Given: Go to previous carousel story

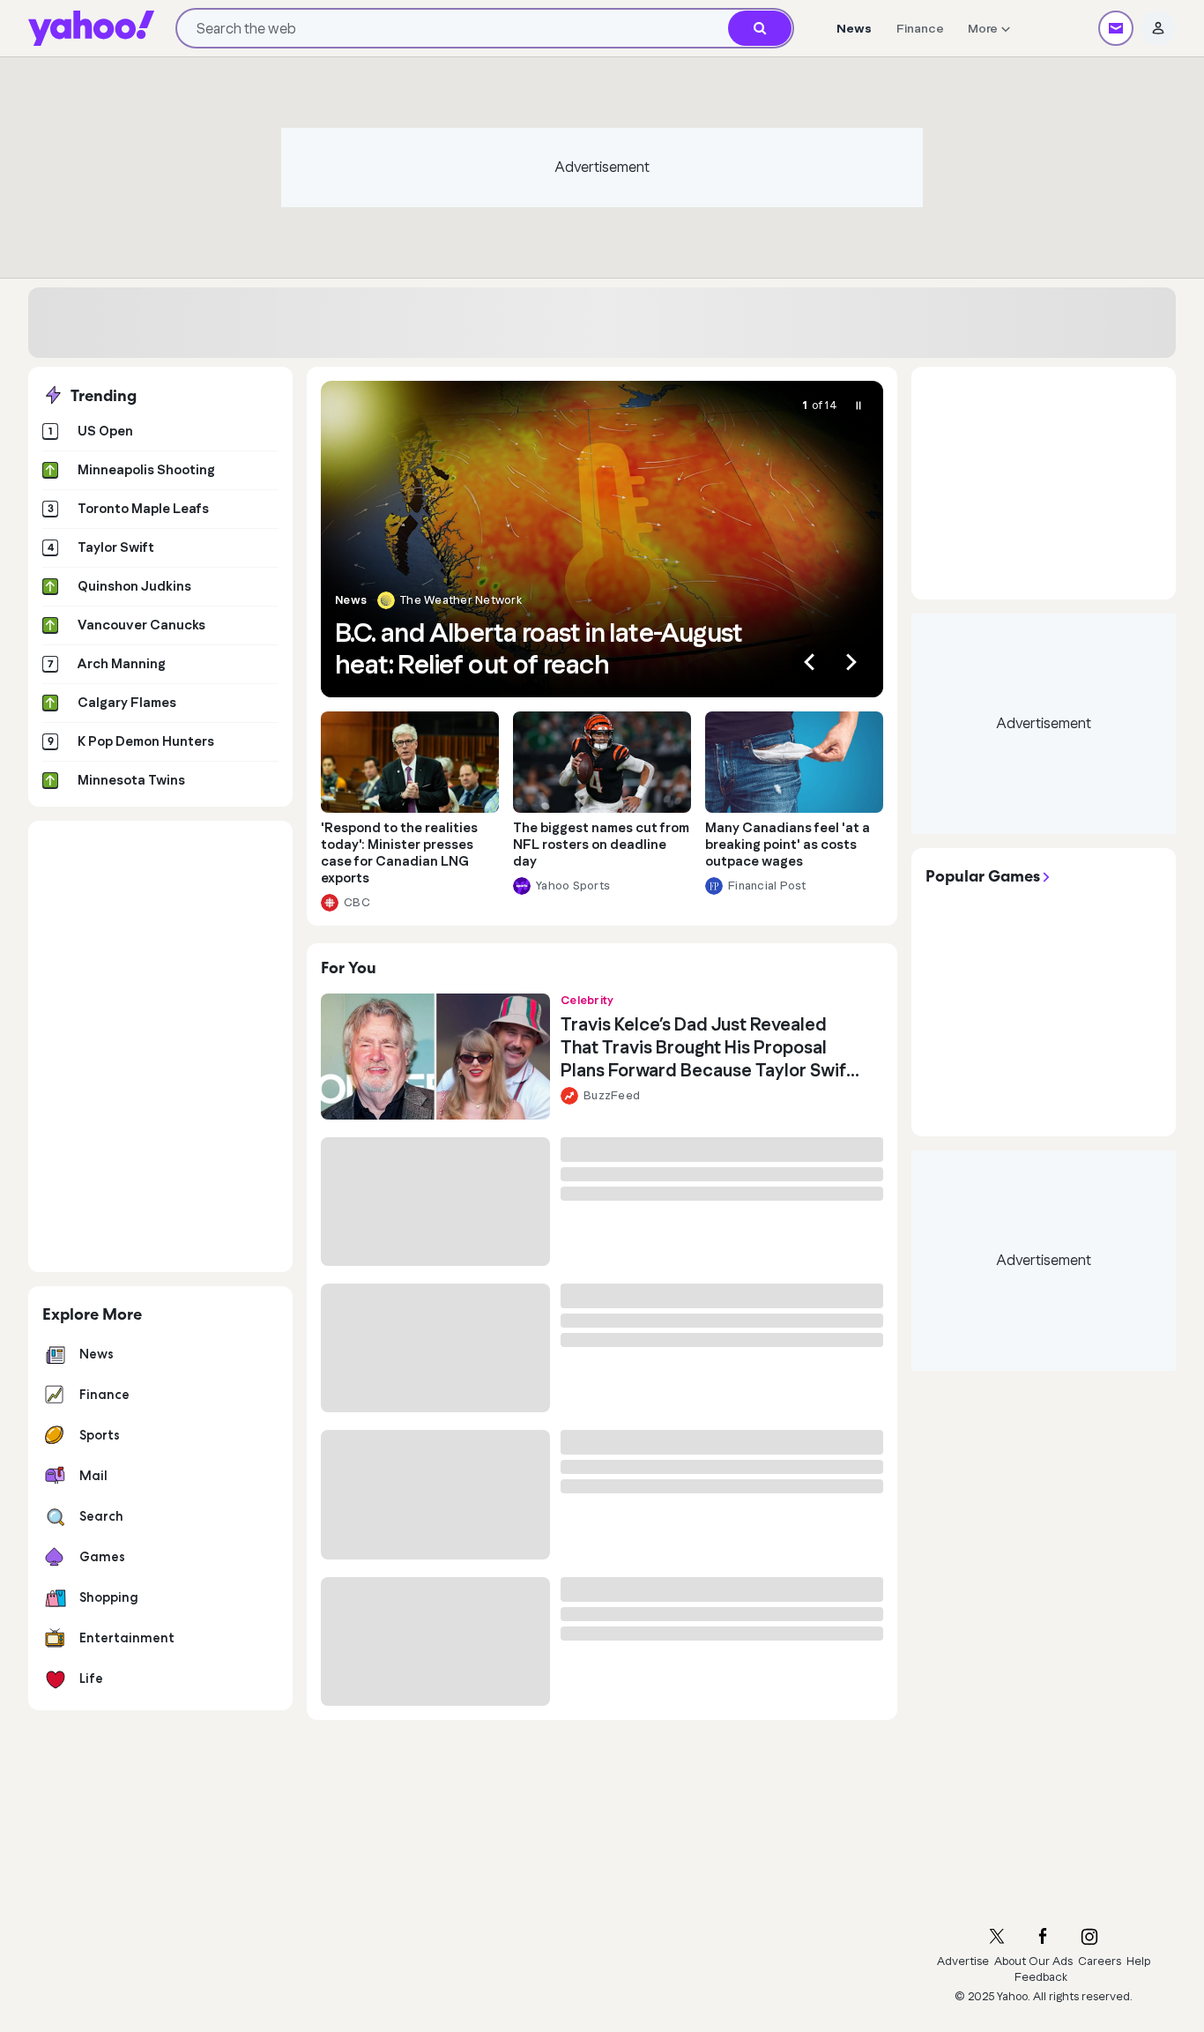Looking at the screenshot, I should click(808, 662).
